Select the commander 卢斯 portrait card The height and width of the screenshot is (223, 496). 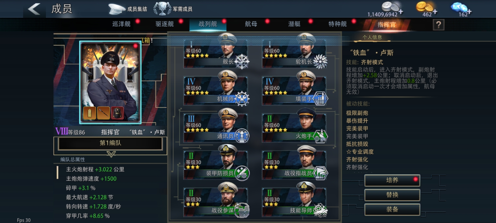pos(110,82)
